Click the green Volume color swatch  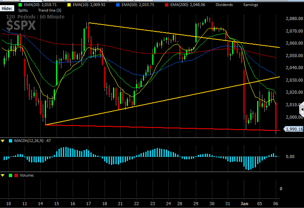pos(10,175)
